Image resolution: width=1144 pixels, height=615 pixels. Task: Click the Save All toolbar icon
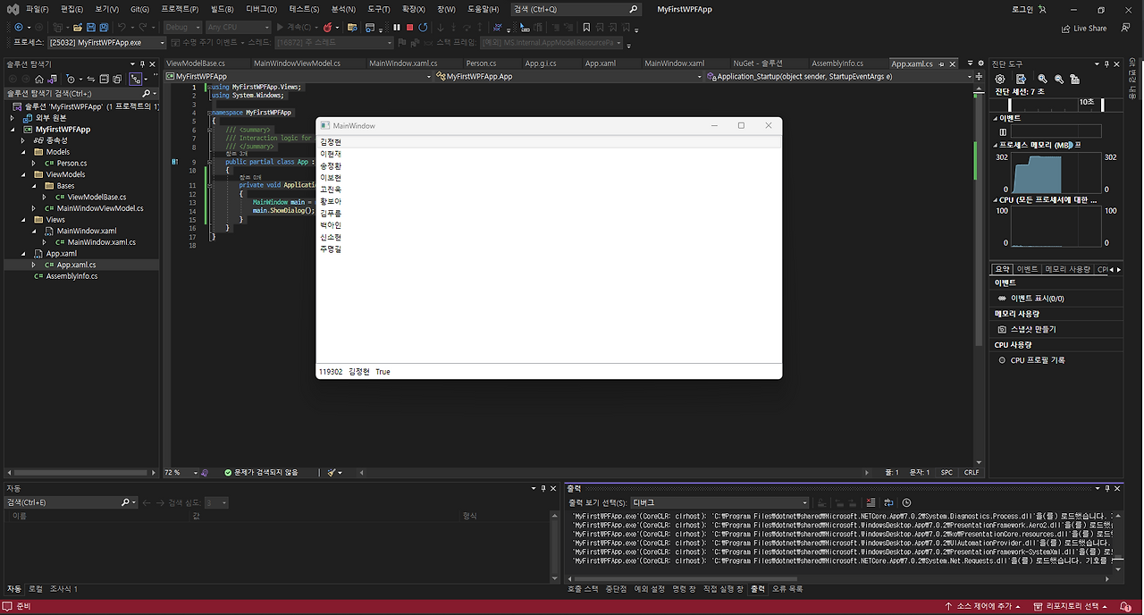(x=105, y=27)
